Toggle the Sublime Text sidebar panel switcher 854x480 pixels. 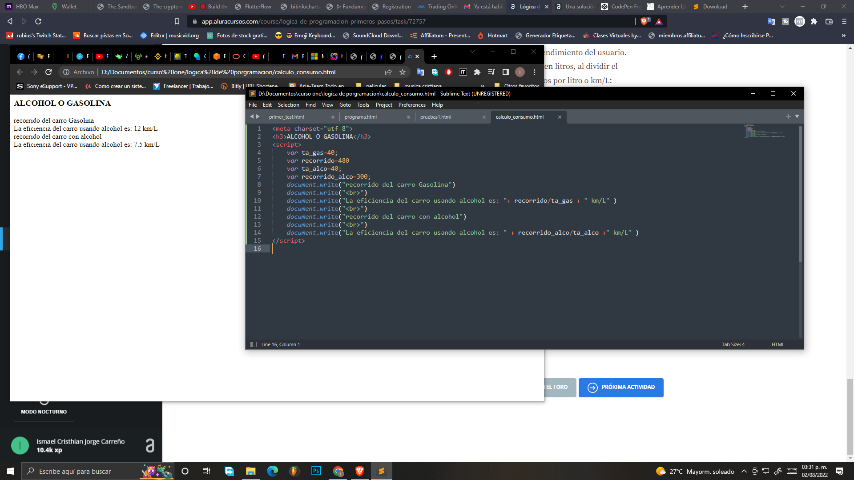pos(254,344)
